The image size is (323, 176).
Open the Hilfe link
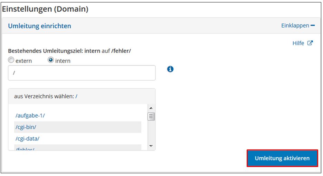click(298, 43)
